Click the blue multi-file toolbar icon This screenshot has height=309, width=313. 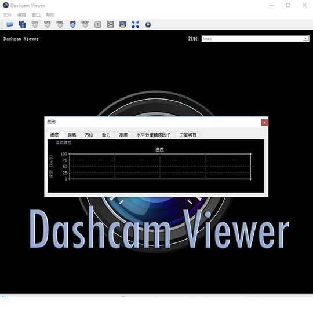coord(22,24)
